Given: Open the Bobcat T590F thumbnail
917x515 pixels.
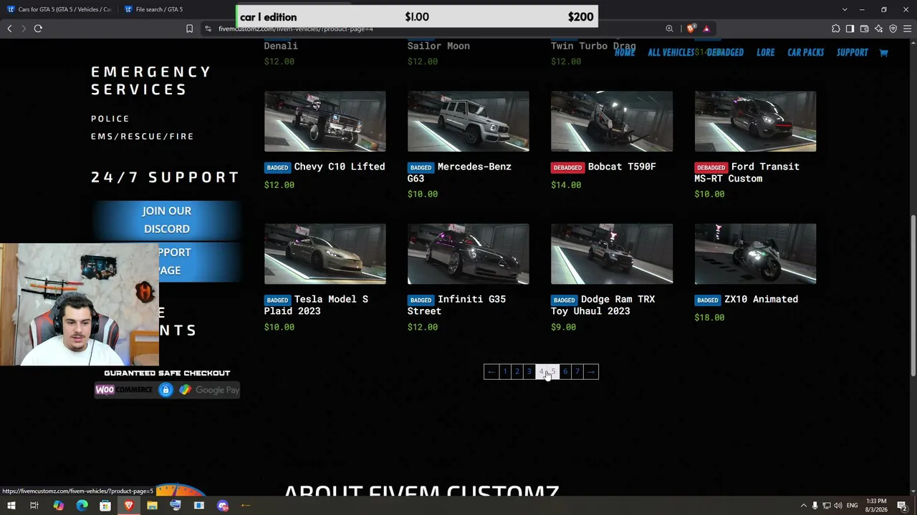Looking at the screenshot, I should (612, 122).
